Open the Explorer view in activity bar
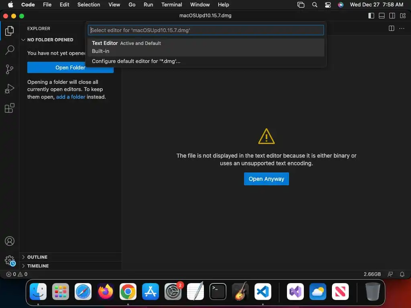The image size is (411, 308). coord(10,31)
